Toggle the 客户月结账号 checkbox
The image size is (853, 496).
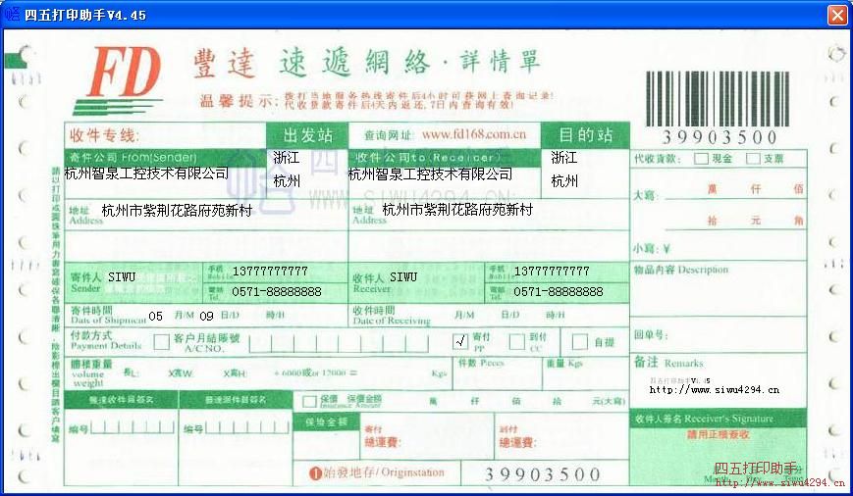click(162, 342)
